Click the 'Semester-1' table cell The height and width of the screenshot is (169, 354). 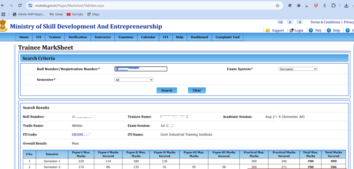point(52,161)
